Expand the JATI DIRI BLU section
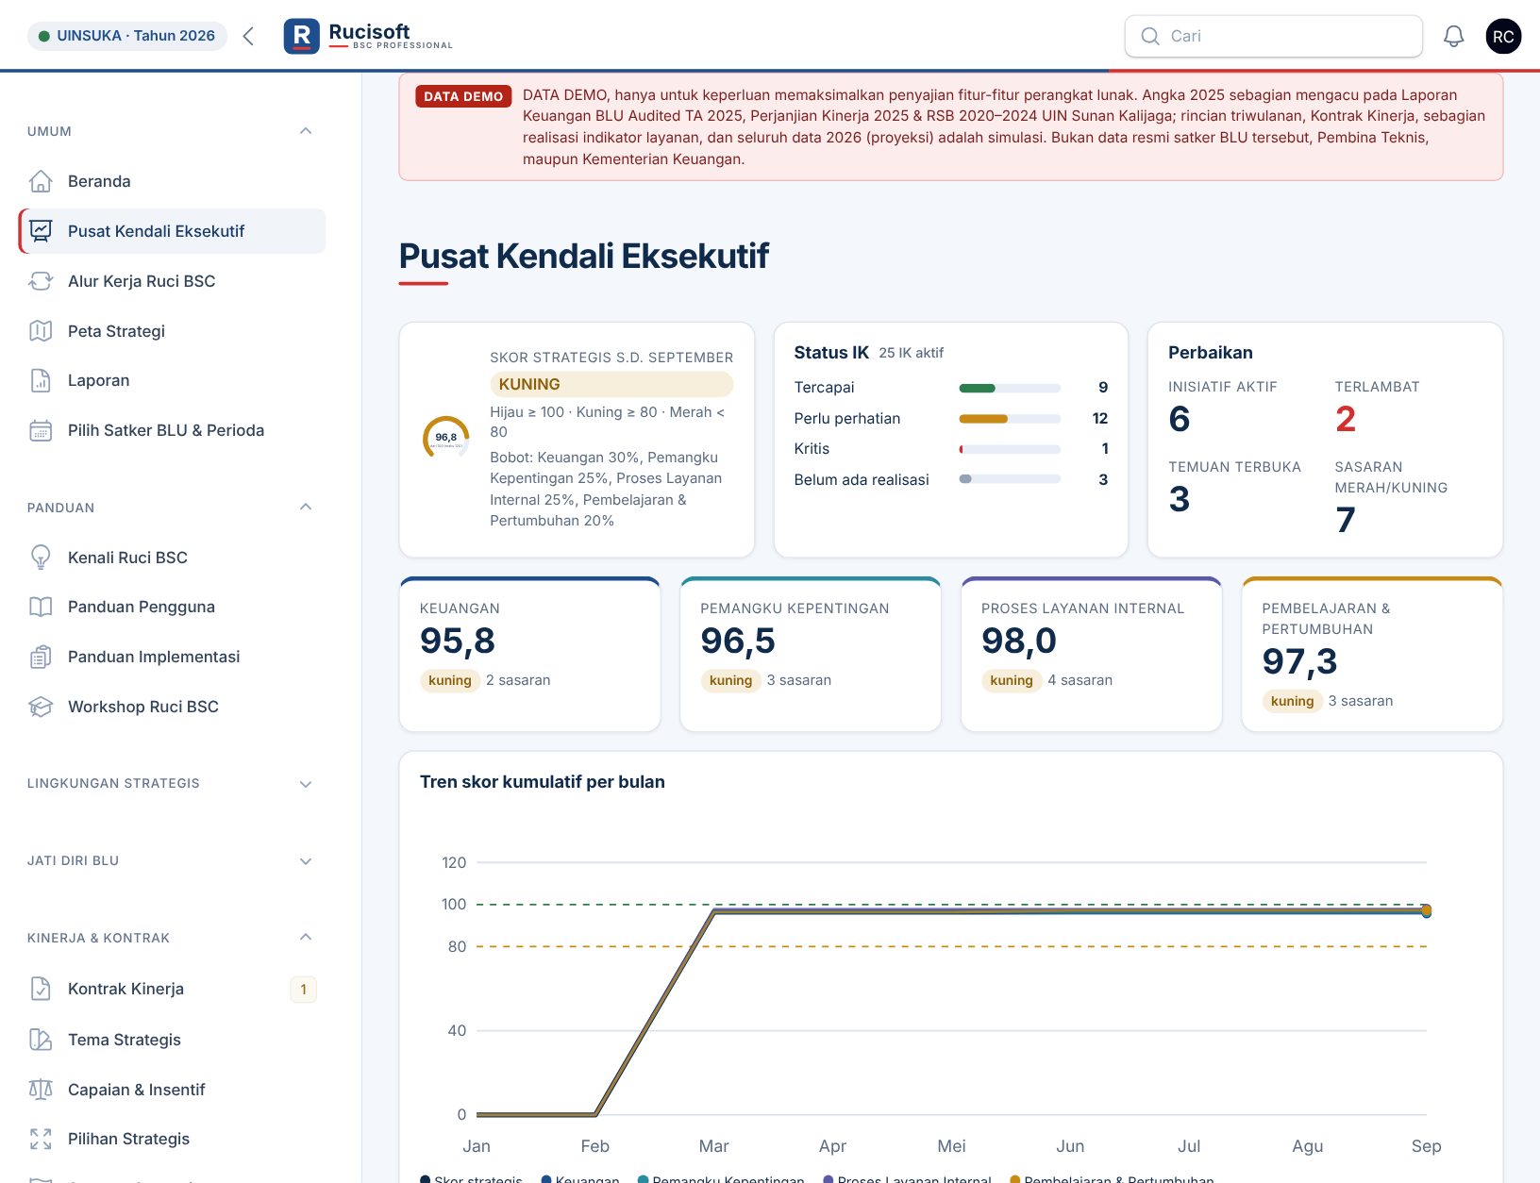The width and height of the screenshot is (1540, 1183). pos(306,861)
